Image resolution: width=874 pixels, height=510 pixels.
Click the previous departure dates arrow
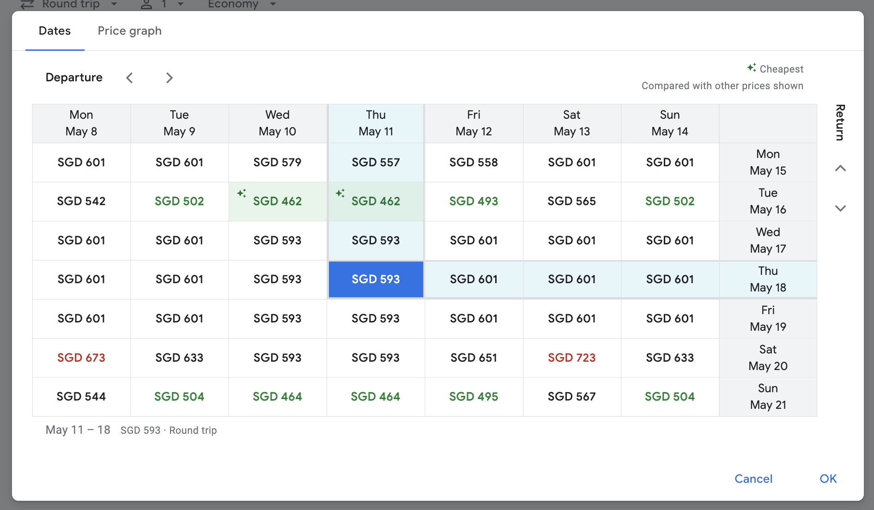pyautogui.click(x=130, y=78)
